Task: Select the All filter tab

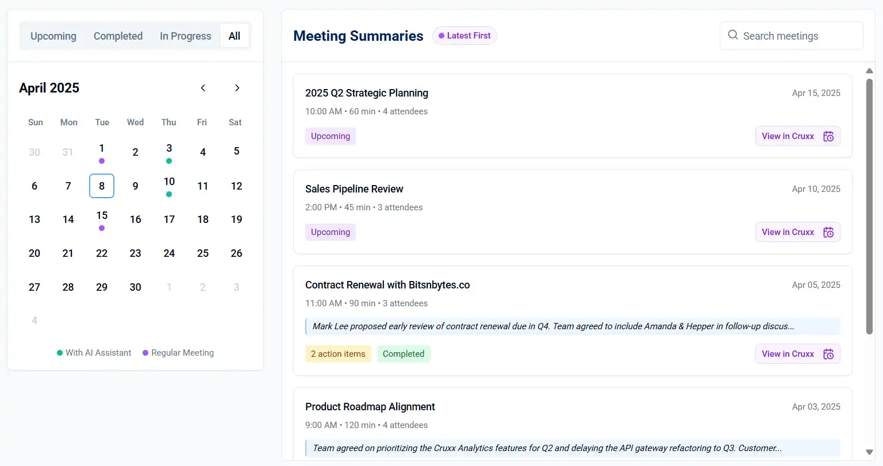Action: click(235, 36)
